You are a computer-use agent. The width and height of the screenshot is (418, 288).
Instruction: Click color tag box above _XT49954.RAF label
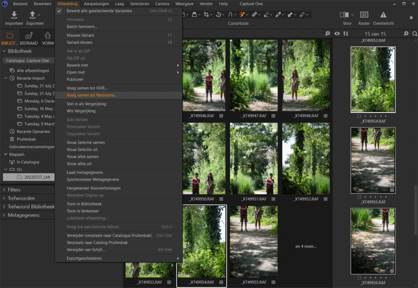point(359,116)
